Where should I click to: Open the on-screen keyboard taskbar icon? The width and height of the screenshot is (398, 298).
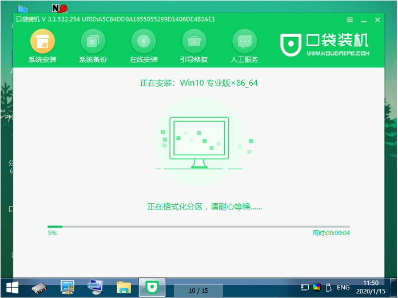[x=95, y=287]
